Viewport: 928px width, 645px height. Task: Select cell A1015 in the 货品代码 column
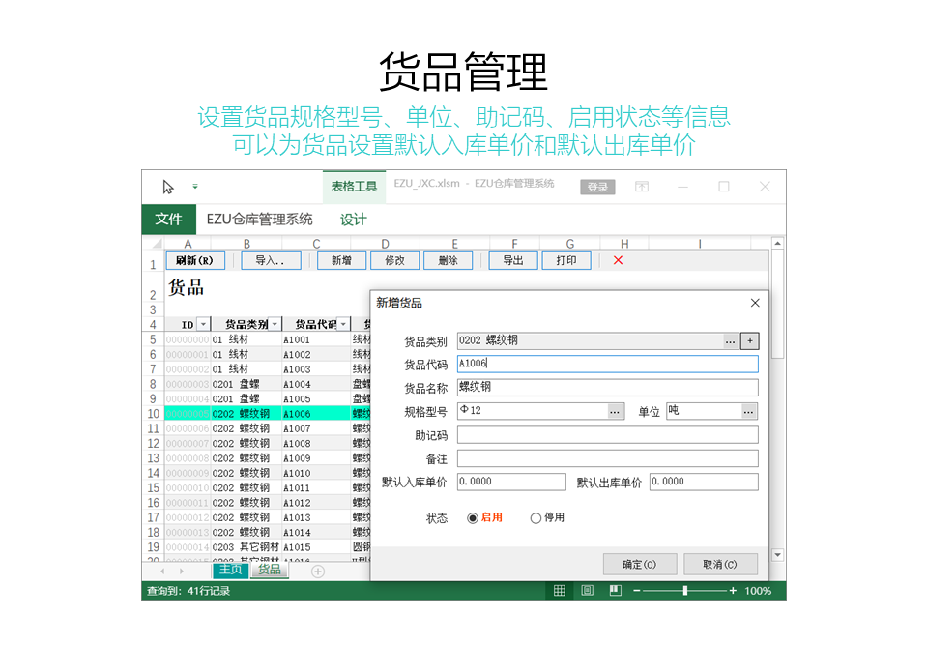point(316,547)
